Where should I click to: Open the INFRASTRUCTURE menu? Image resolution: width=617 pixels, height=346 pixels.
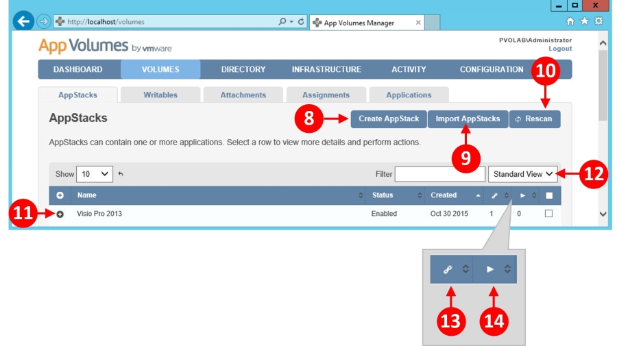pyautogui.click(x=326, y=70)
